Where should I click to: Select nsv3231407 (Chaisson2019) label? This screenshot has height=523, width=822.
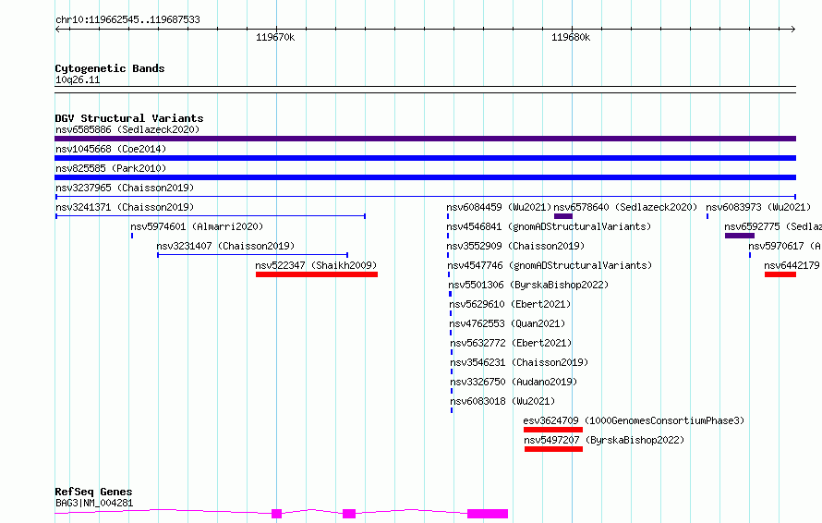(225, 246)
